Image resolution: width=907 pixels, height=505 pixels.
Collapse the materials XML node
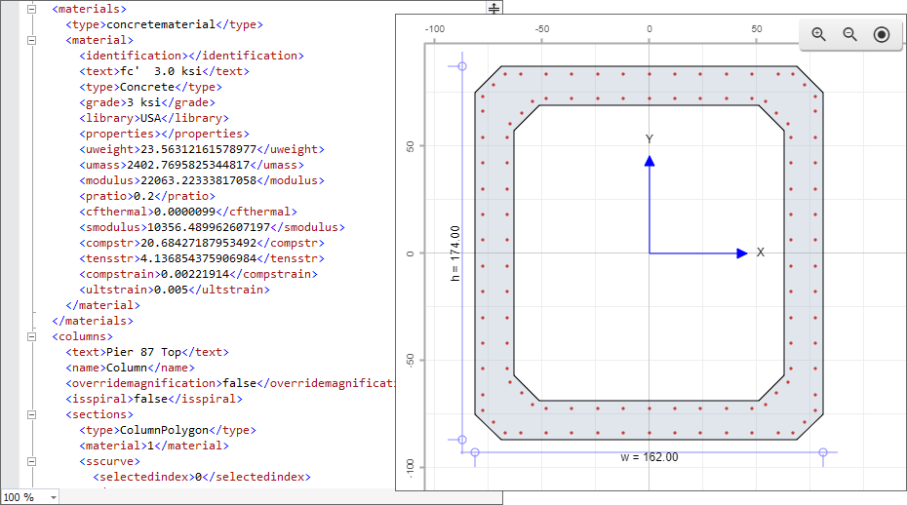pyautogui.click(x=32, y=9)
